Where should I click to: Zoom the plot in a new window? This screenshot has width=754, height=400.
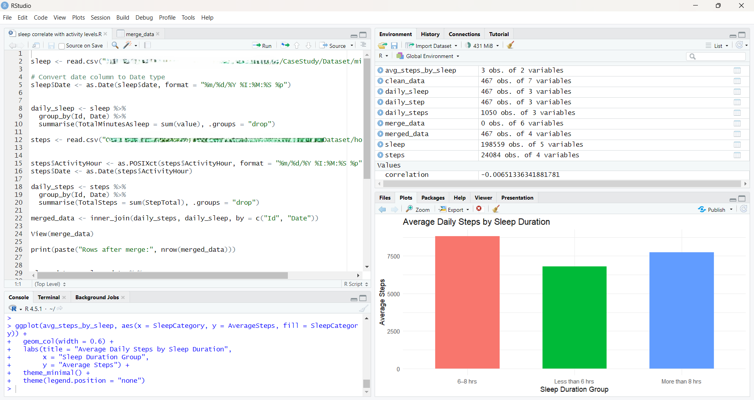point(418,209)
